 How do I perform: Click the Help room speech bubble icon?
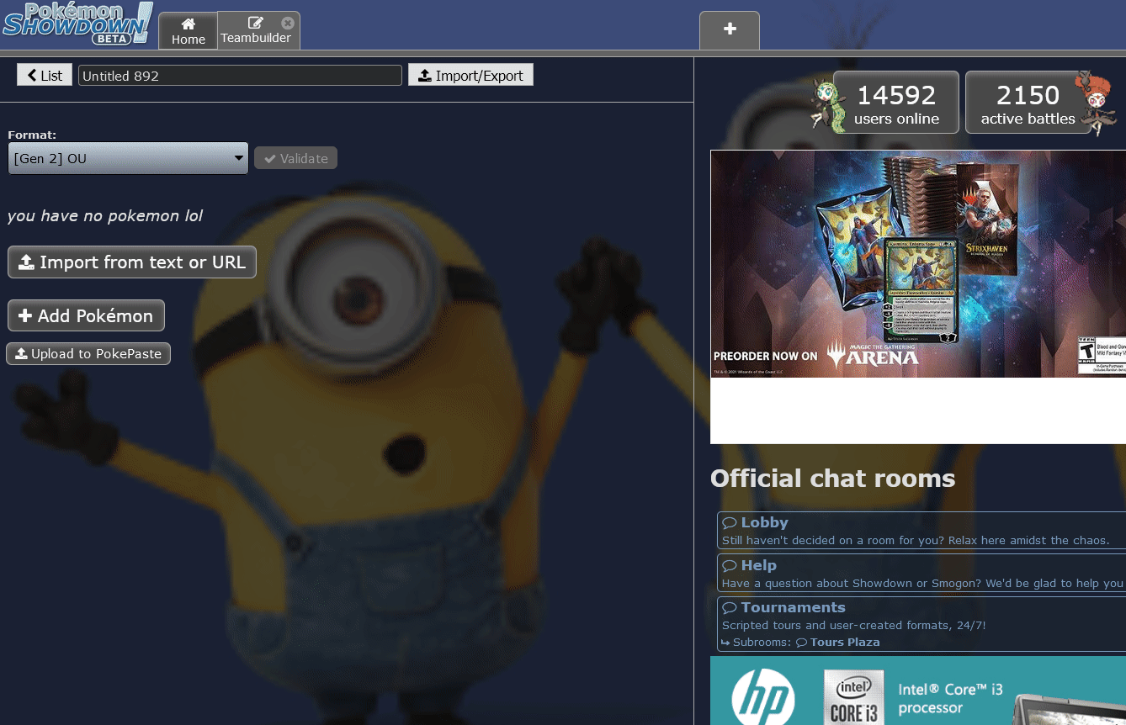coord(730,566)
